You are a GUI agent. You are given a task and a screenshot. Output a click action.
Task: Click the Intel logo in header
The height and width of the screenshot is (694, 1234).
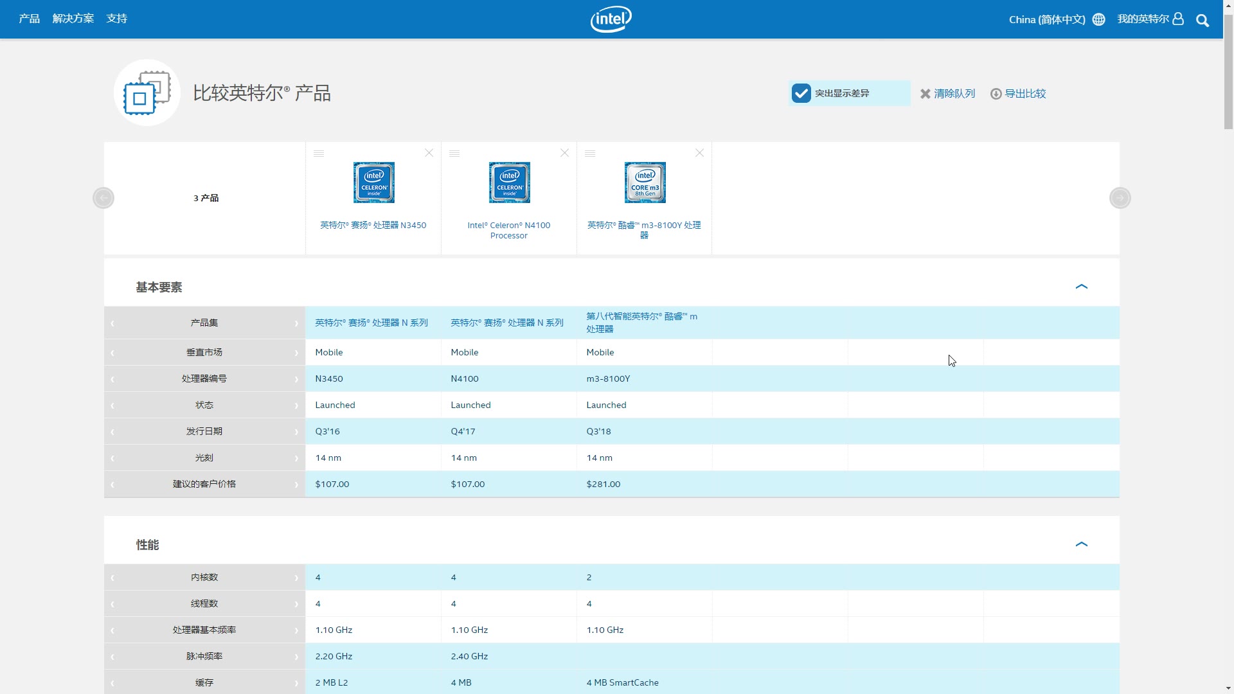pos(611,19)
